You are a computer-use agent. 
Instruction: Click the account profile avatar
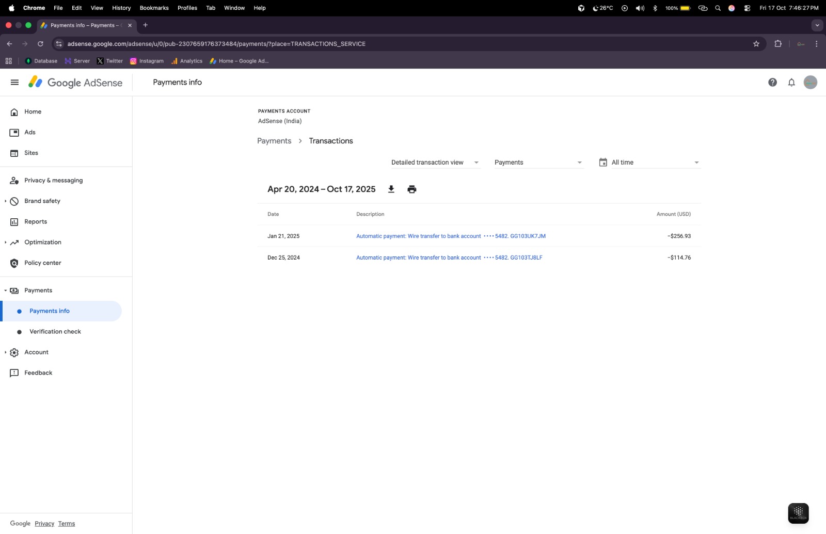tap(810, 83)
